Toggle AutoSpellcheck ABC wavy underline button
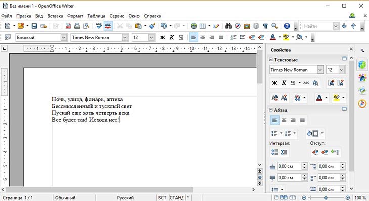The width and height of the screenshot is (369, 201). point(108,26)
